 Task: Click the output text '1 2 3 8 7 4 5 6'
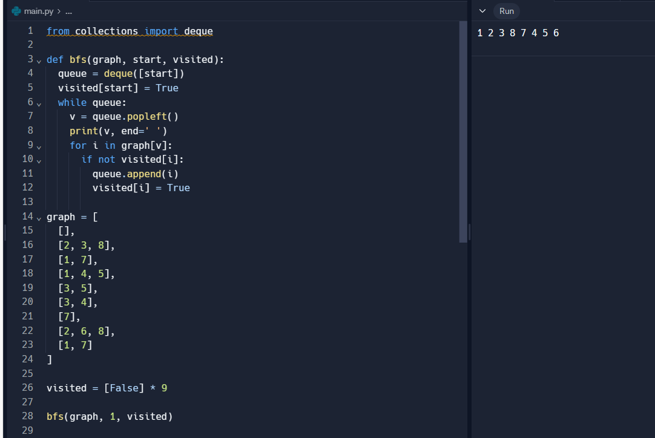pyautogui.click(x=518, y=33)
